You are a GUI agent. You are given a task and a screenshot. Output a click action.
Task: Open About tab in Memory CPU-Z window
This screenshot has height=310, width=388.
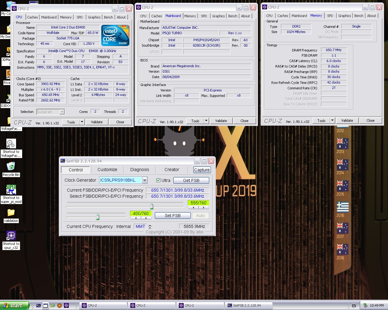click(x=371, y=16)
